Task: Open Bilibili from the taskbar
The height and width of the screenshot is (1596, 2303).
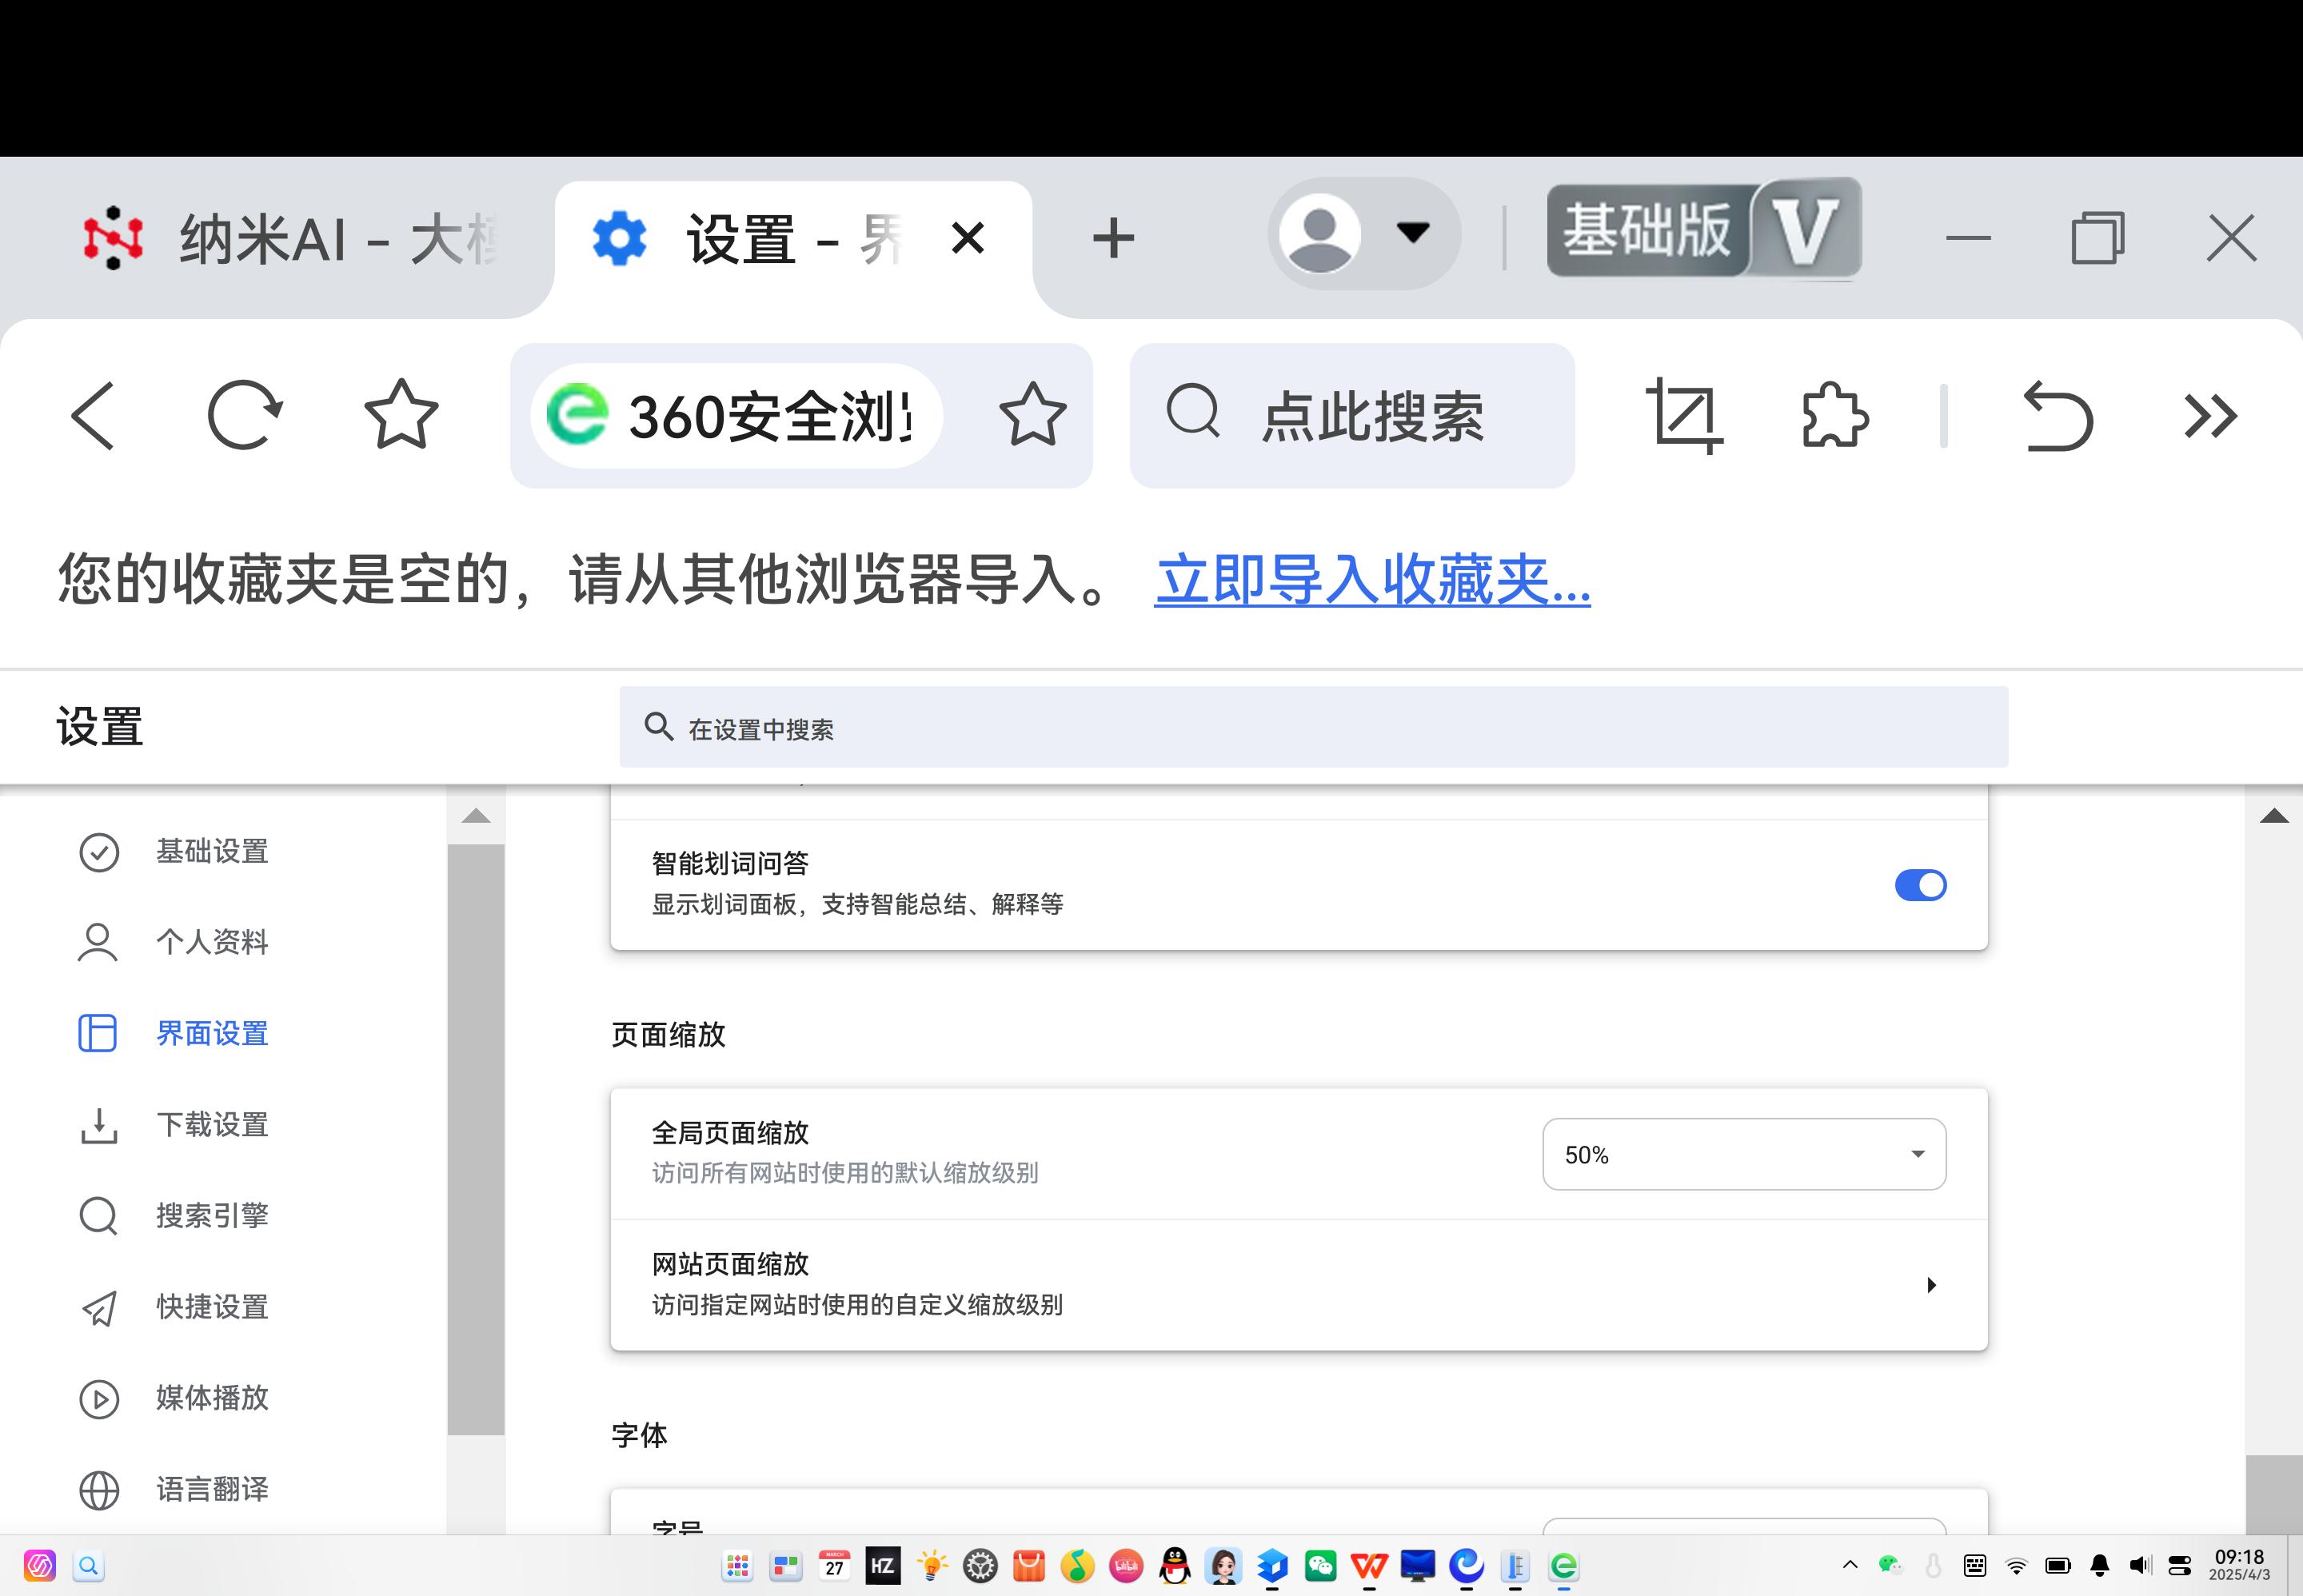Action: pyautogui.click(x=1126, y=1566)
